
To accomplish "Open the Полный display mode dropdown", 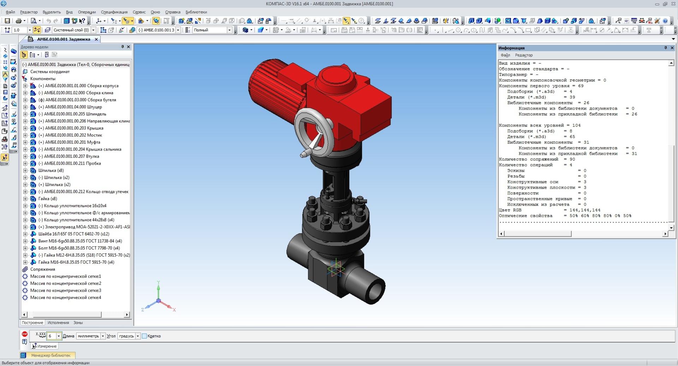I will [229, 30].
